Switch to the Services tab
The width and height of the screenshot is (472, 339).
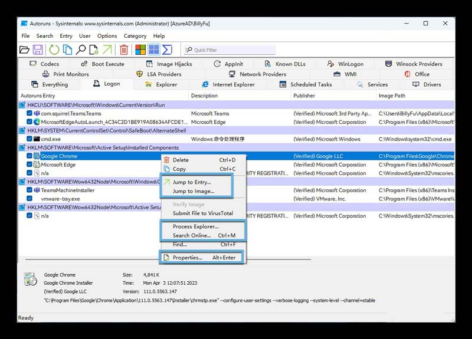click(x=372, y=84)
